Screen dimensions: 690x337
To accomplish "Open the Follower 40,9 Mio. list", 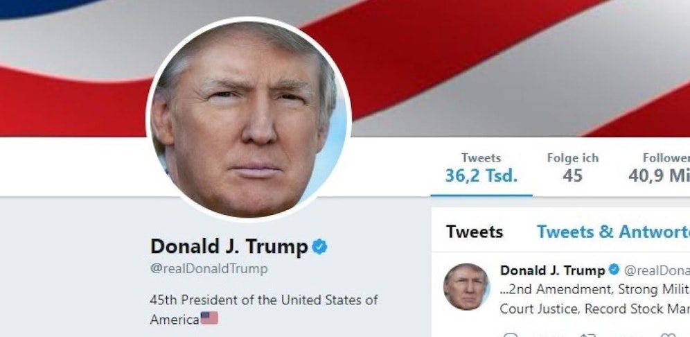I will [x=660, y=168].
